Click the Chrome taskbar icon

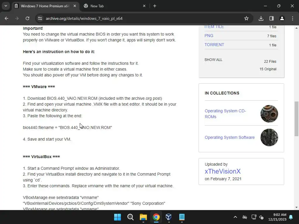[x=156, y=217]
